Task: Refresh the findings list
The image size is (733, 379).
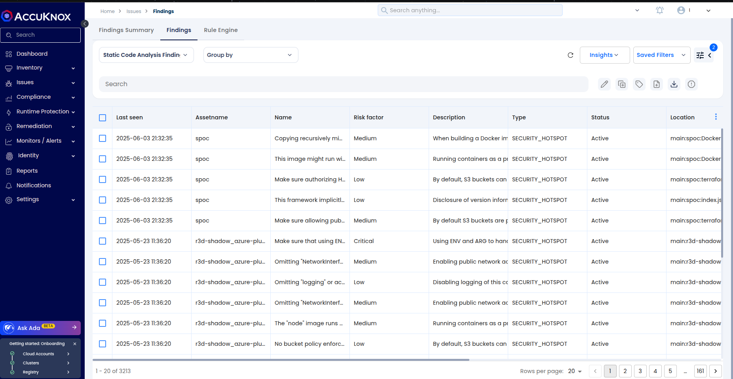Action: [570, 55]
